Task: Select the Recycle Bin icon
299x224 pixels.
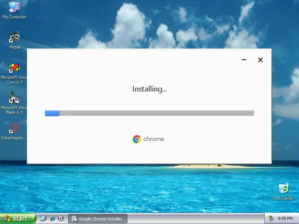Action: pyautogui.click(x=284, y=192)
